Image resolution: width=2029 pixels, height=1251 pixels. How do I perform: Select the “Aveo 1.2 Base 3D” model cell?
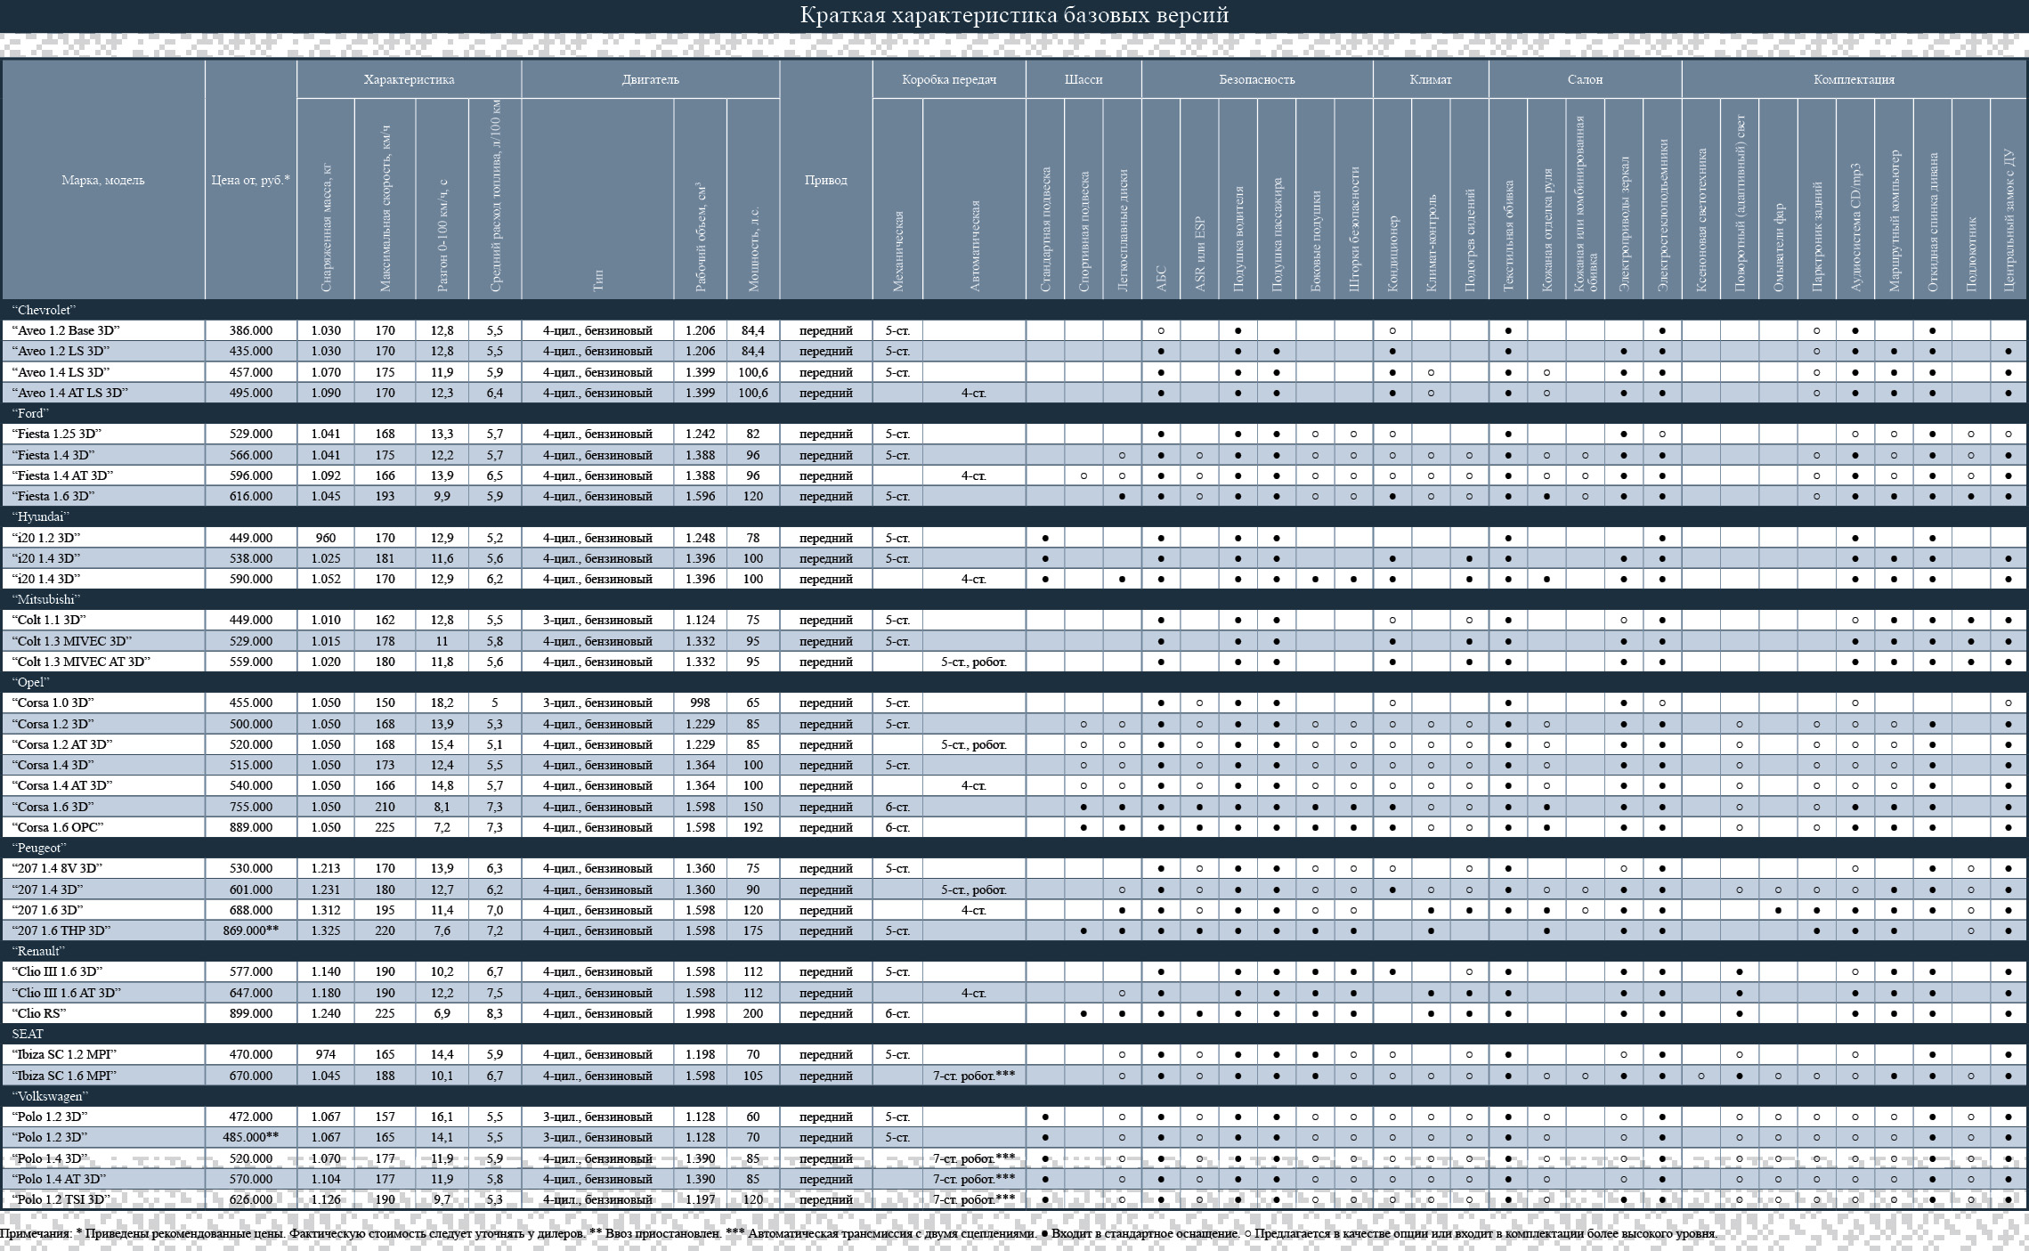click(103, 330)
